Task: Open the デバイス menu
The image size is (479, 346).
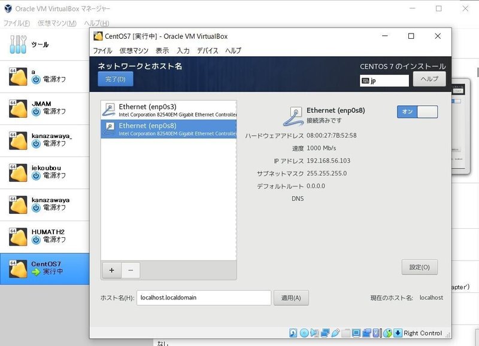Action: tap(207, 51)
